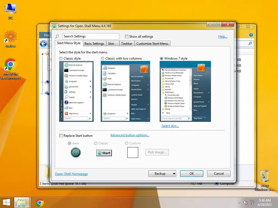The image size is (278, 208).
Task: Click the Explorer search magnifier icon
Action: pos(250,43)
